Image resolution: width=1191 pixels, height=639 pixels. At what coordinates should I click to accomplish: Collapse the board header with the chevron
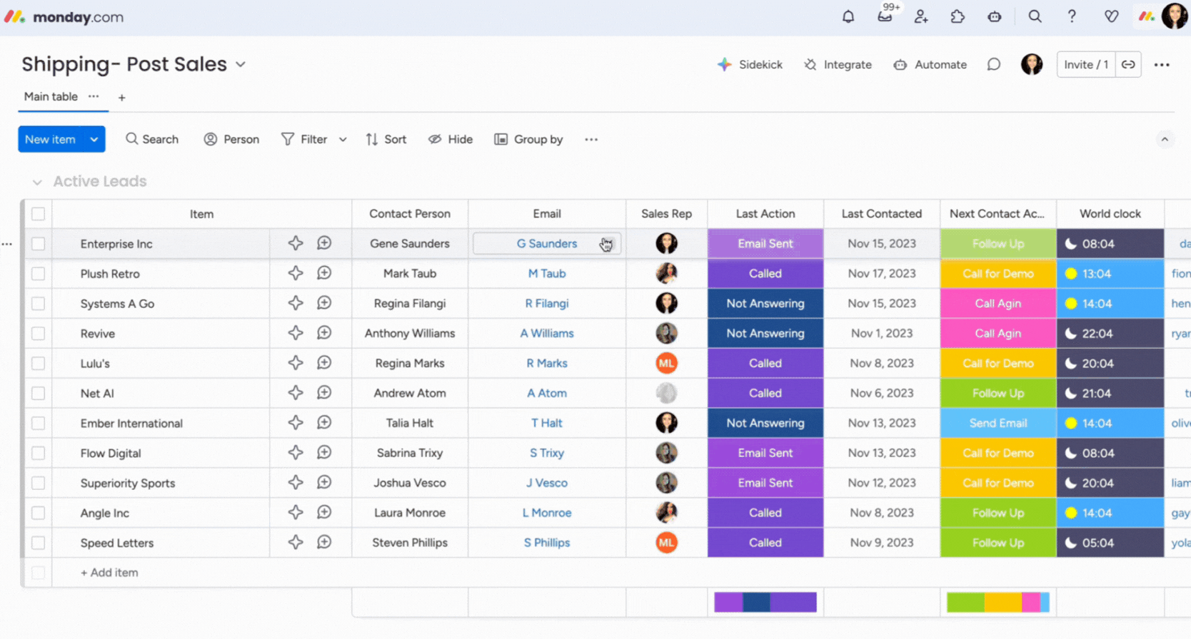[1165, 140]
